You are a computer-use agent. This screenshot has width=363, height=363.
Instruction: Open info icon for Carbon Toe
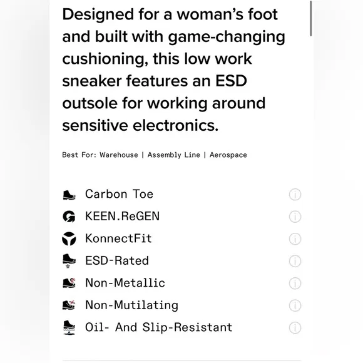pos(295,194)
